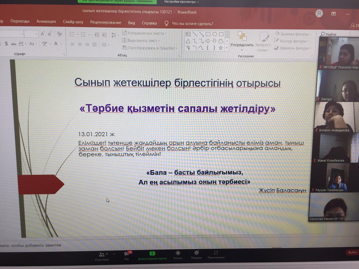359x269 pixels.
Task: Click the Найти find button
Action: (328, 34)
